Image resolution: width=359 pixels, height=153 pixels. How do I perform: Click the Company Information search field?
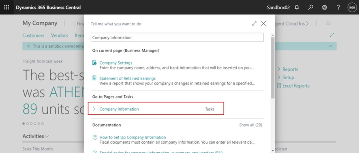[x=177, y=38]
